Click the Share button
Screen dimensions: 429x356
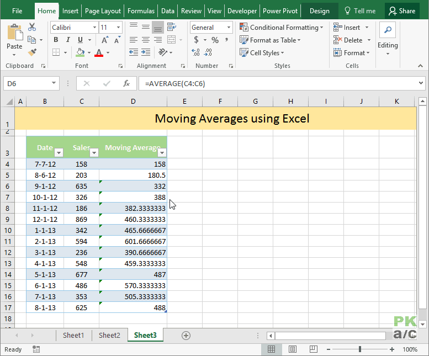pyautogui.click(x=402, y=11)
